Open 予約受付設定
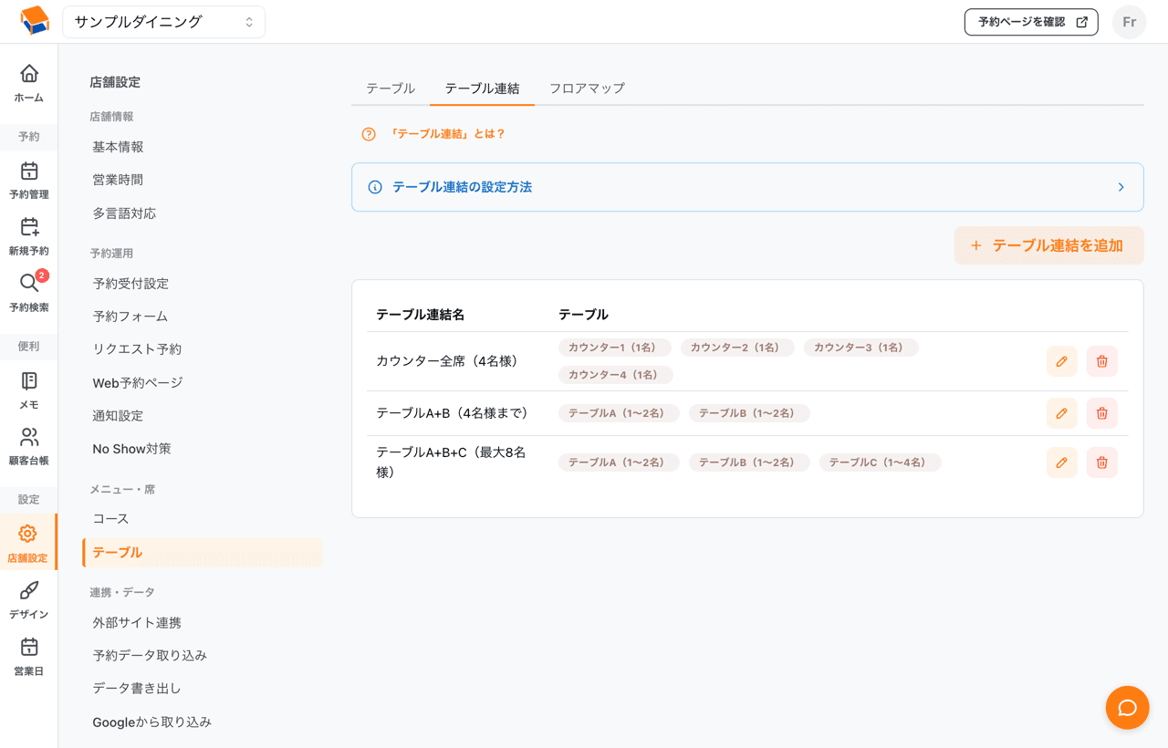Image resolution: width=1168 pixels, height=748 pixels. [130, 284]
